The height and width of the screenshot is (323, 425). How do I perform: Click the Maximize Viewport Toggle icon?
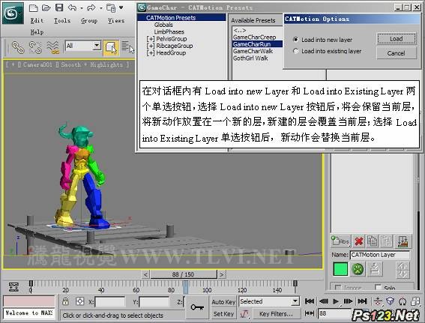(x=415, y=301)
